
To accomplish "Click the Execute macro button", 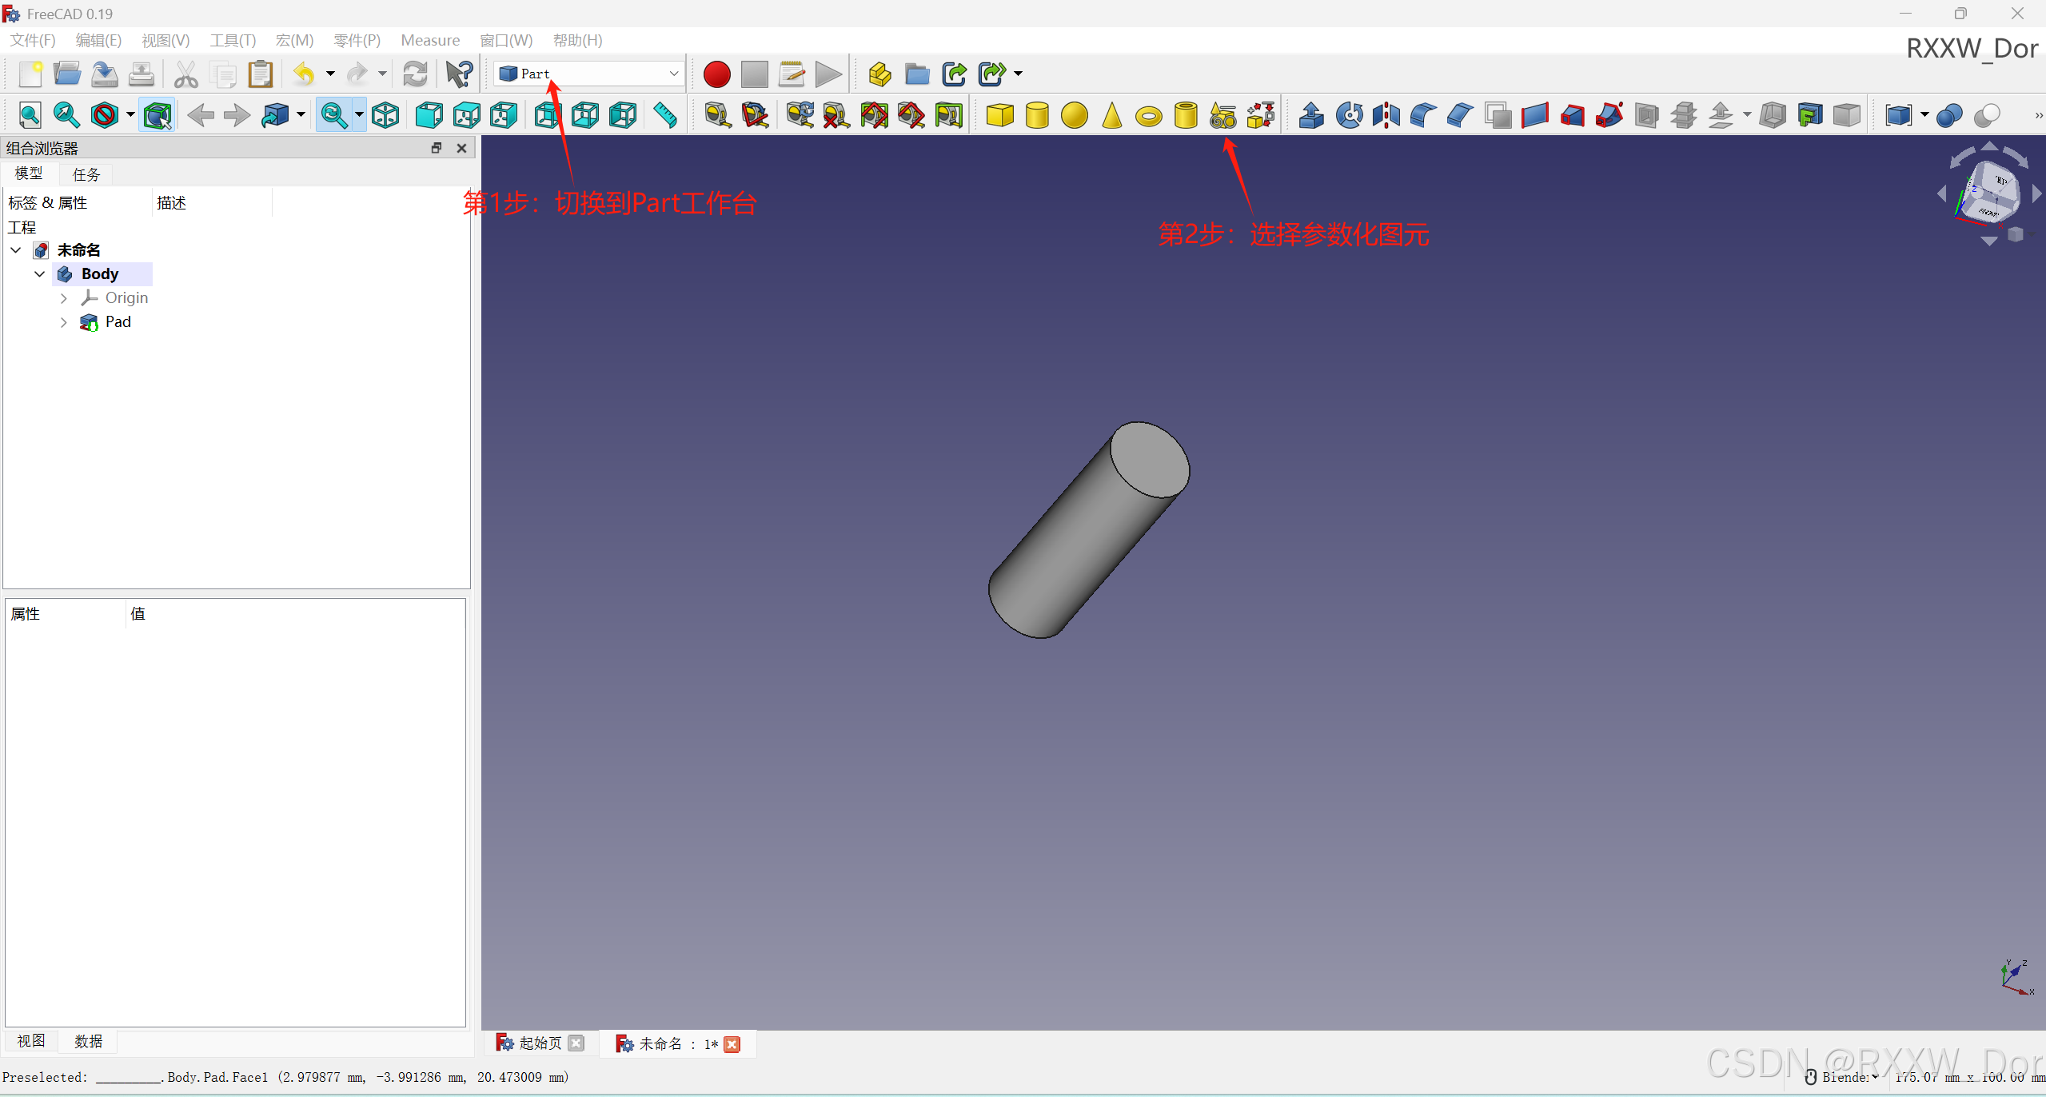I will click(x=828, y=74).
